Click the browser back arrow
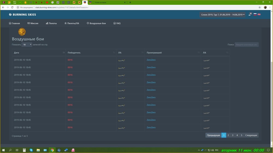This screenshot has width=273, height=153. click(x=3, y=7)
